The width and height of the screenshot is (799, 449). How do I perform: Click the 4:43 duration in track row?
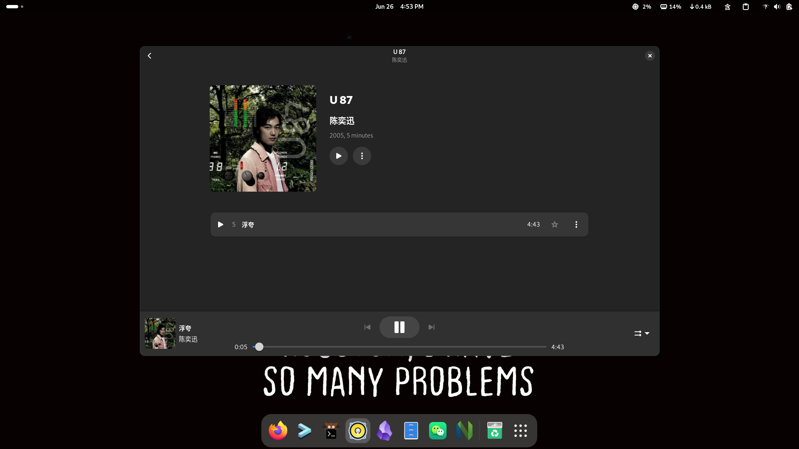pos(533,224)
